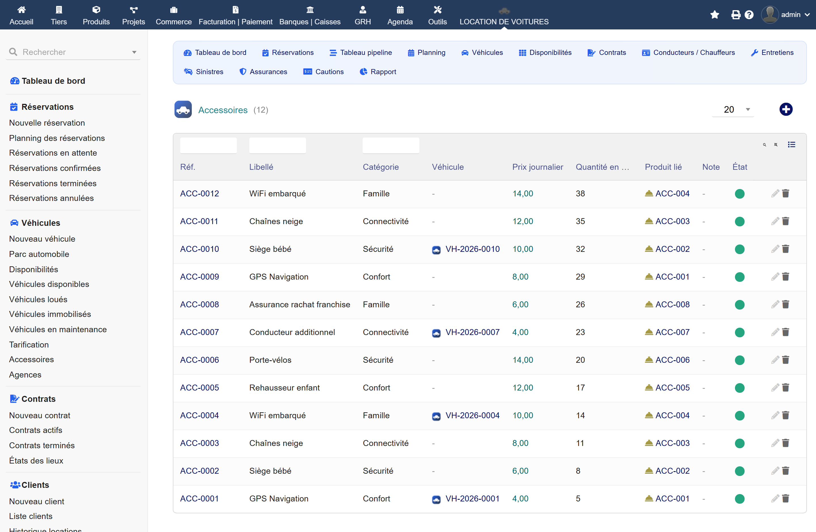Image resolution: width=816 pixels, height=532 pixels.
Task: Expand the Rechercher search dropdown arrow
Action: point(134,52)
